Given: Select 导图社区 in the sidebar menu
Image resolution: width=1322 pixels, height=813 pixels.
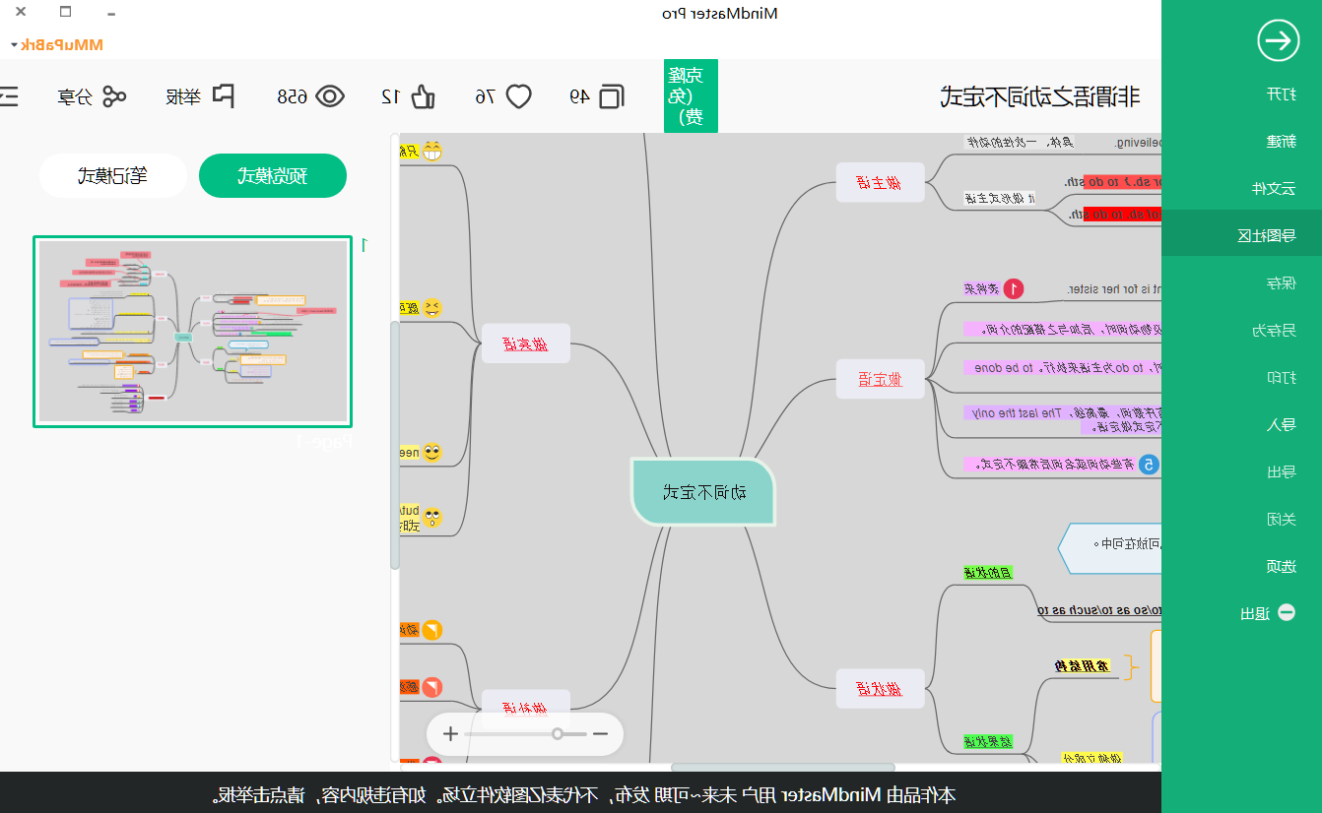Looking at the screenshot, I should (1241, 235).
